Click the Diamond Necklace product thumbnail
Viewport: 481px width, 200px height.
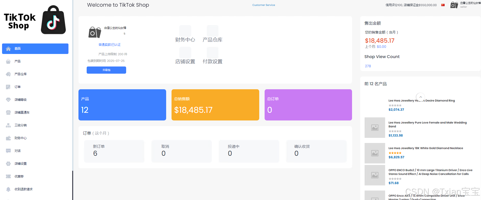[x=375, y=153]
